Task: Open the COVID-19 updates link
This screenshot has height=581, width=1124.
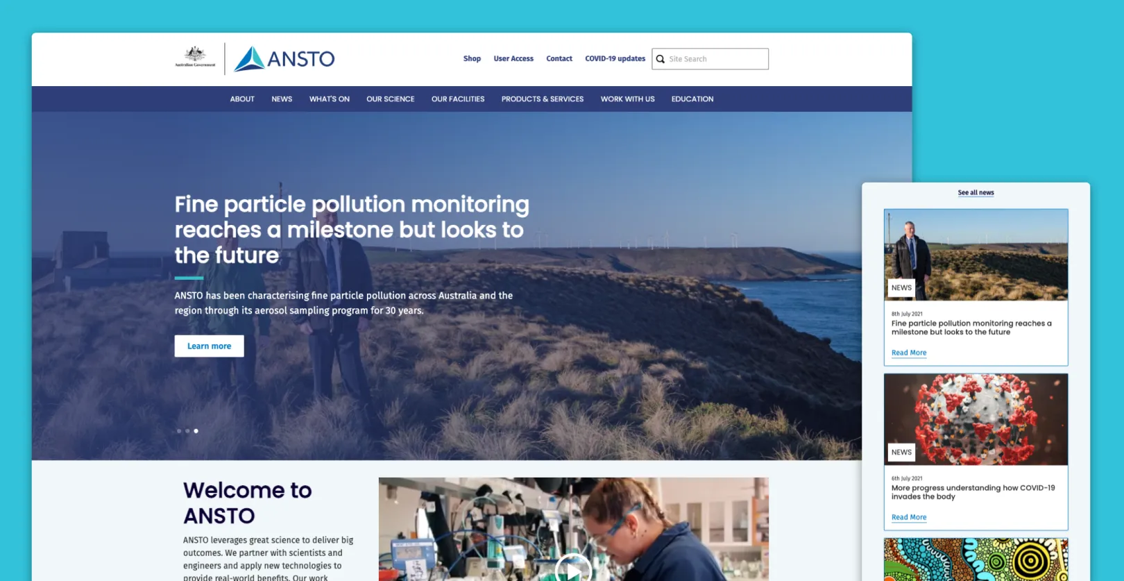Action: pos(615,59)
